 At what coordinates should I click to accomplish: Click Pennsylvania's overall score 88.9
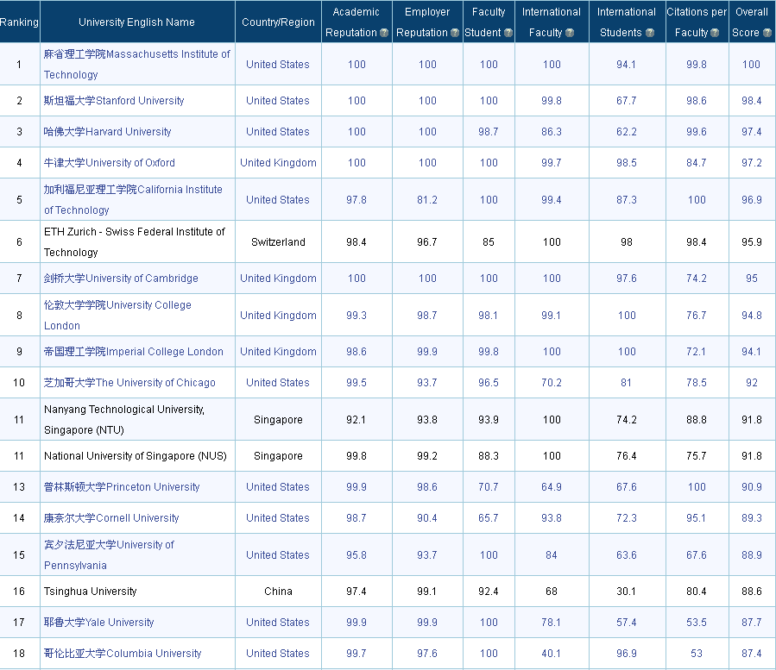752,555
